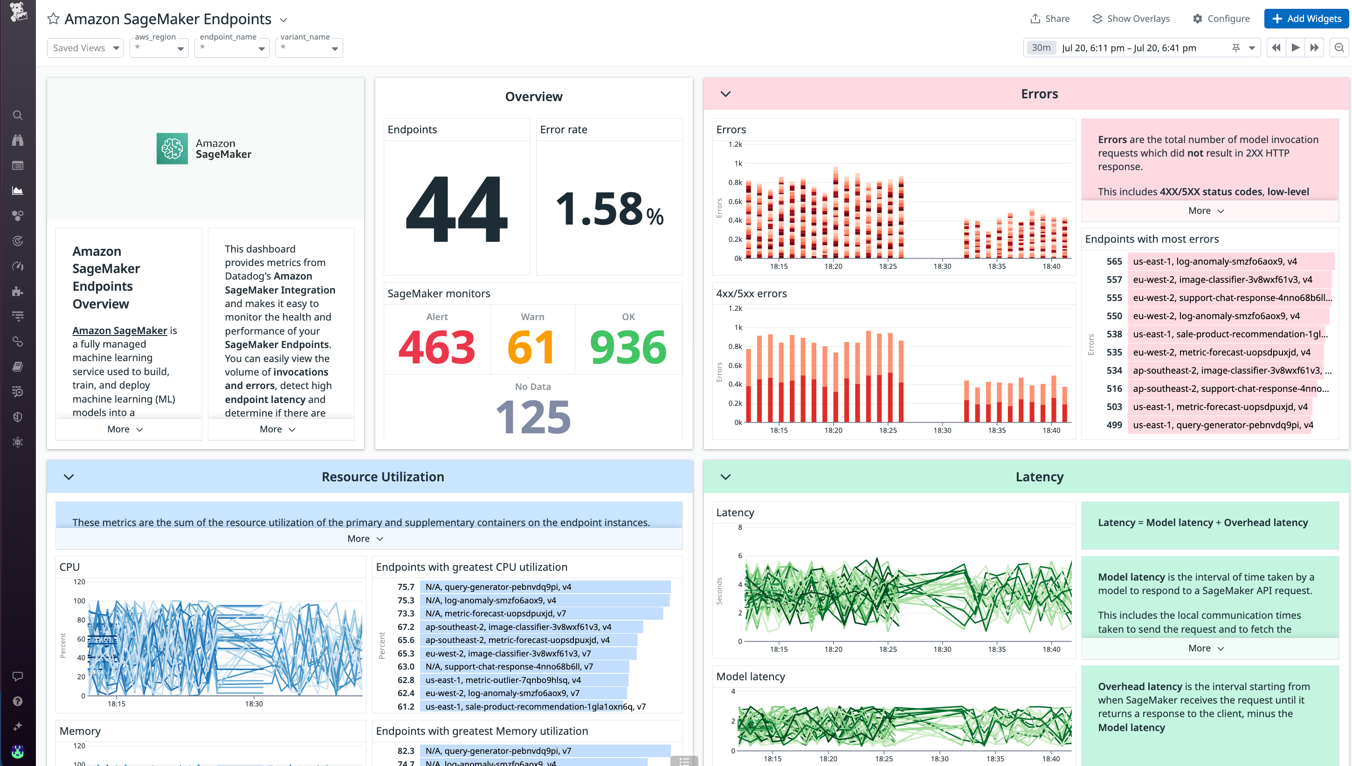Open the dashboard title menu chevron
Viewport: 1352px width, 766px height.
coord(283,20)
